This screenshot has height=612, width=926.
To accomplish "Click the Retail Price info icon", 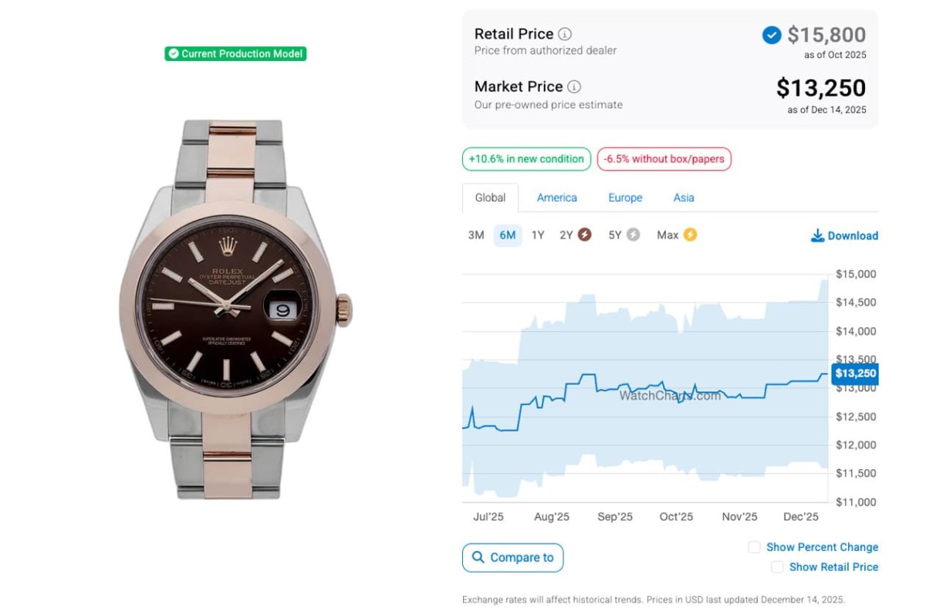I will [x=565, y=34].
